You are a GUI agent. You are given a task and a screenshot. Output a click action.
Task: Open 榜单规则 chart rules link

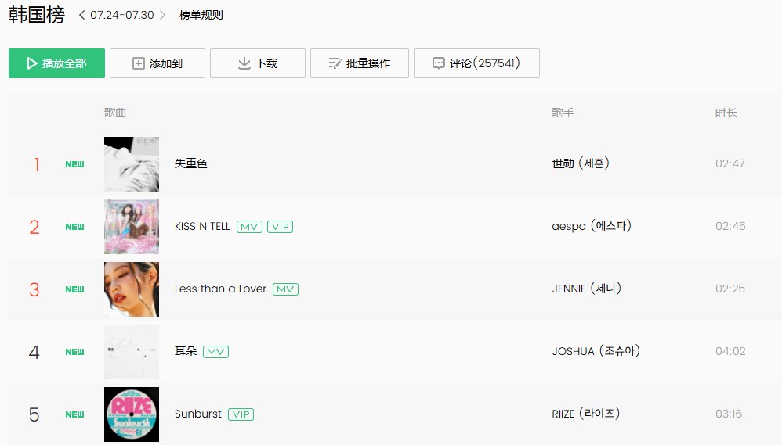(x=201, y=15)
